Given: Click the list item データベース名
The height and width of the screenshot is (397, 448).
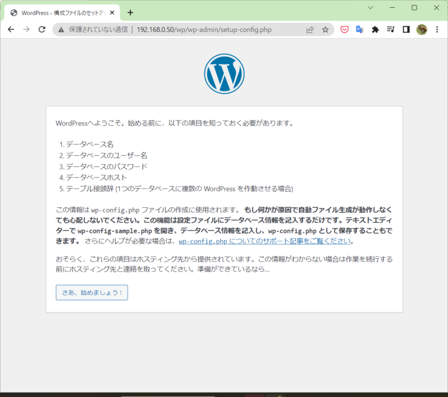Looking at the screenshot, I should pos(90,144).
